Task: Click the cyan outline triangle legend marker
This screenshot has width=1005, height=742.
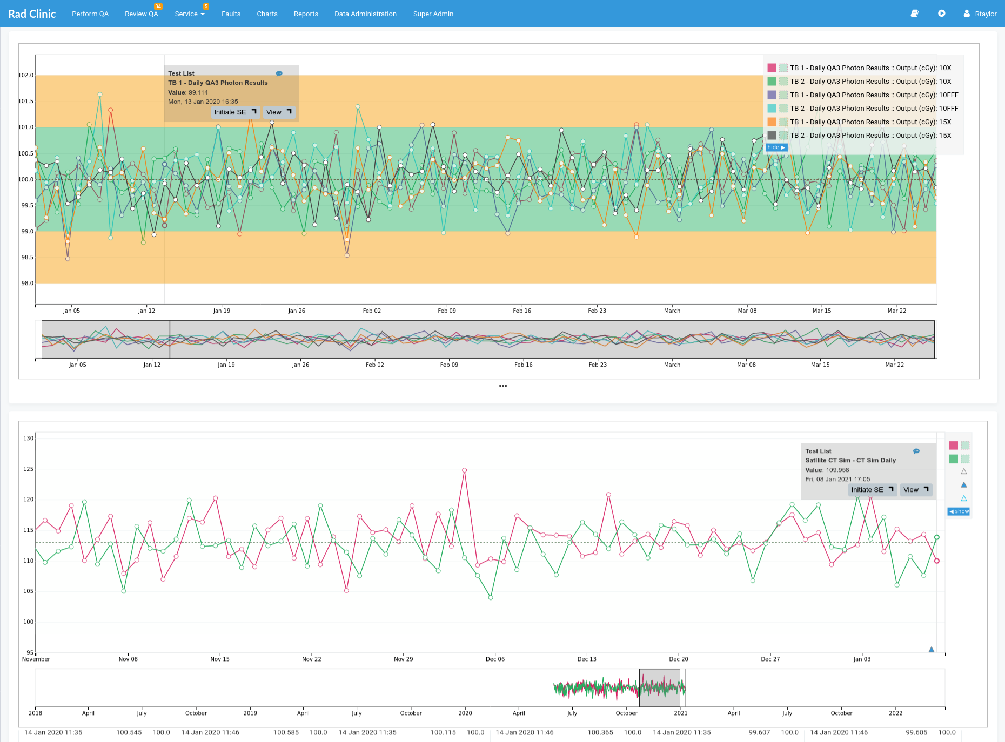Action: pyautogui.click(x=964, y=498)
